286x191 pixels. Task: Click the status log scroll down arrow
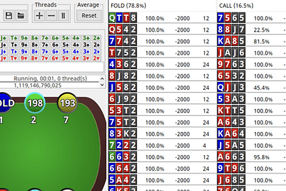[x=102, y=85]
